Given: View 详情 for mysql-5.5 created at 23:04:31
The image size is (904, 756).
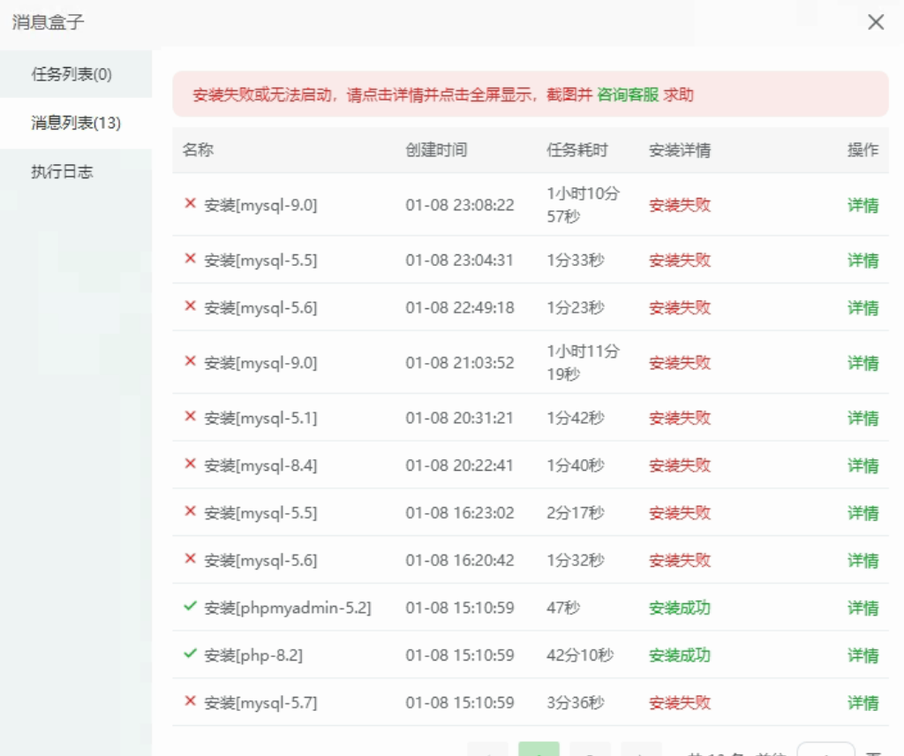Looking at the screenshot, I should 863,261.
